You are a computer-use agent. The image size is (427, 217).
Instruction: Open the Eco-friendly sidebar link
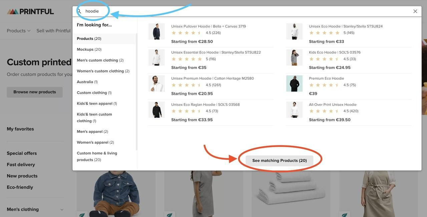coord(20,187)
